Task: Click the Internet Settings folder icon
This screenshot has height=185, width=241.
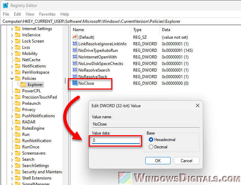Action: [x=18, y=29]
